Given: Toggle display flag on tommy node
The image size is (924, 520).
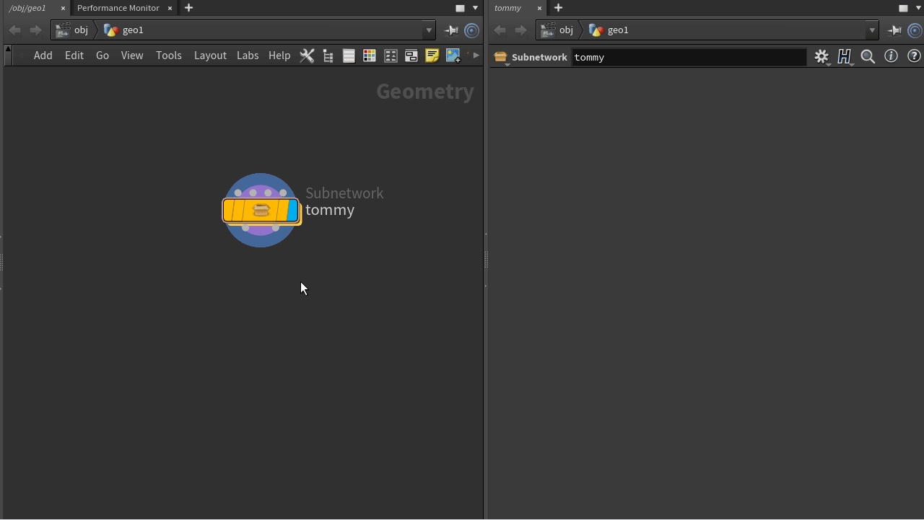Looking at the screenshot, I should [292, 211].
